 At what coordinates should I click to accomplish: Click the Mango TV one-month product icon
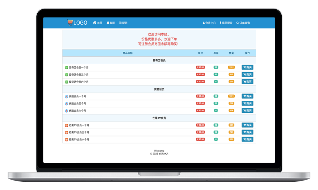coord(66,125)
